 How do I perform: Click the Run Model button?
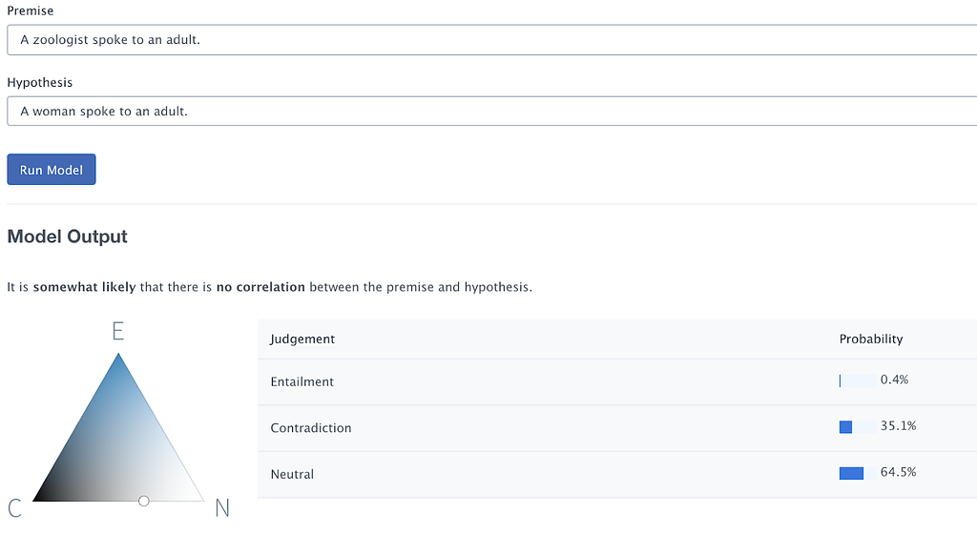tap(52, 170)
